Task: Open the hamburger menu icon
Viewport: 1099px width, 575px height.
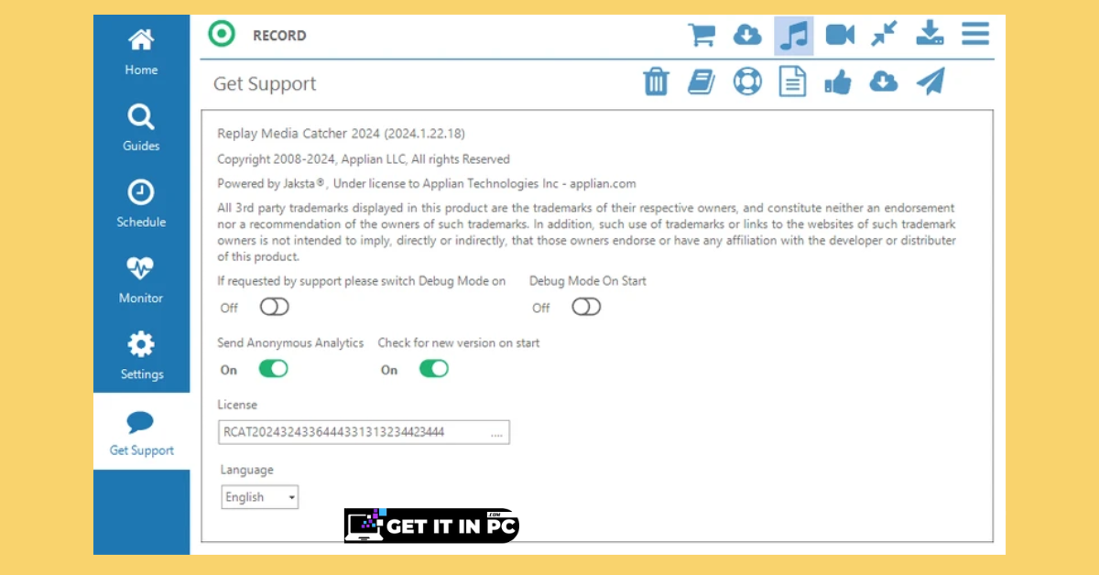Action: pyautogui.click(x=975, y=35)
